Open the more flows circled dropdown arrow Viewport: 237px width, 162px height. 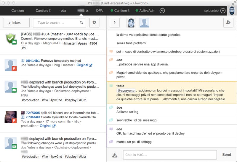[162, 11]
